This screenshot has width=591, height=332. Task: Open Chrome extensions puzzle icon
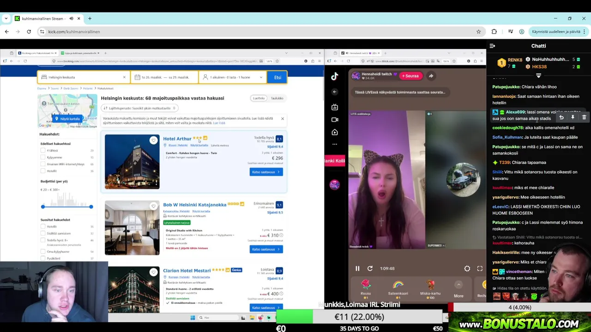[x=494, y=32]
